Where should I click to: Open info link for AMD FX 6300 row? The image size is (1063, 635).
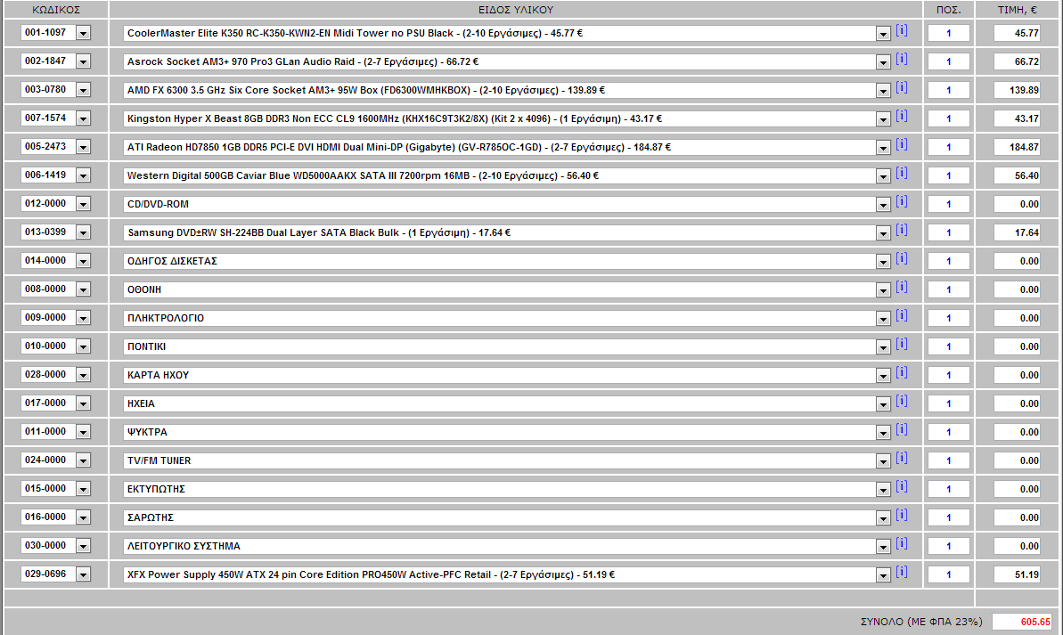pos(901,87)
